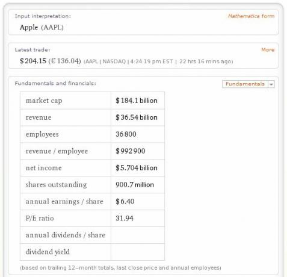Click the AAPL NASDAQ trade timestamp text
287x277 pixels.
click(x=158, y=61)
